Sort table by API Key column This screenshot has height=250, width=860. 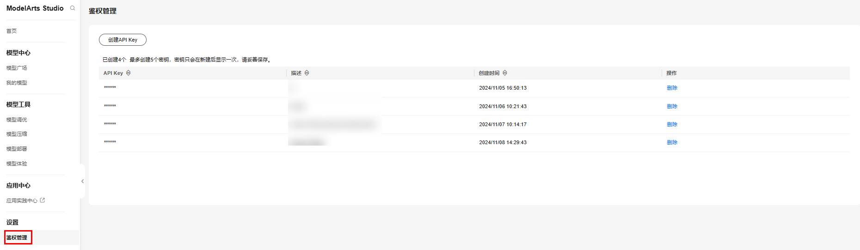pos(129,73)
